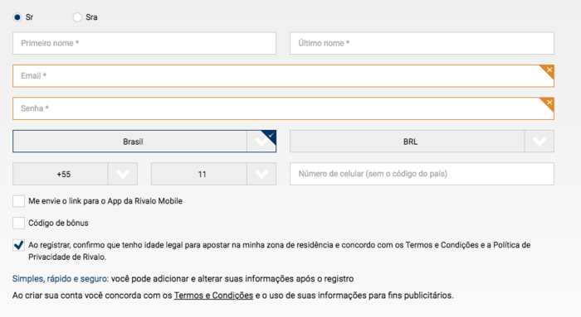Click the chevron next to +55
Screen dimensions: 581x317
click(123, 174)
